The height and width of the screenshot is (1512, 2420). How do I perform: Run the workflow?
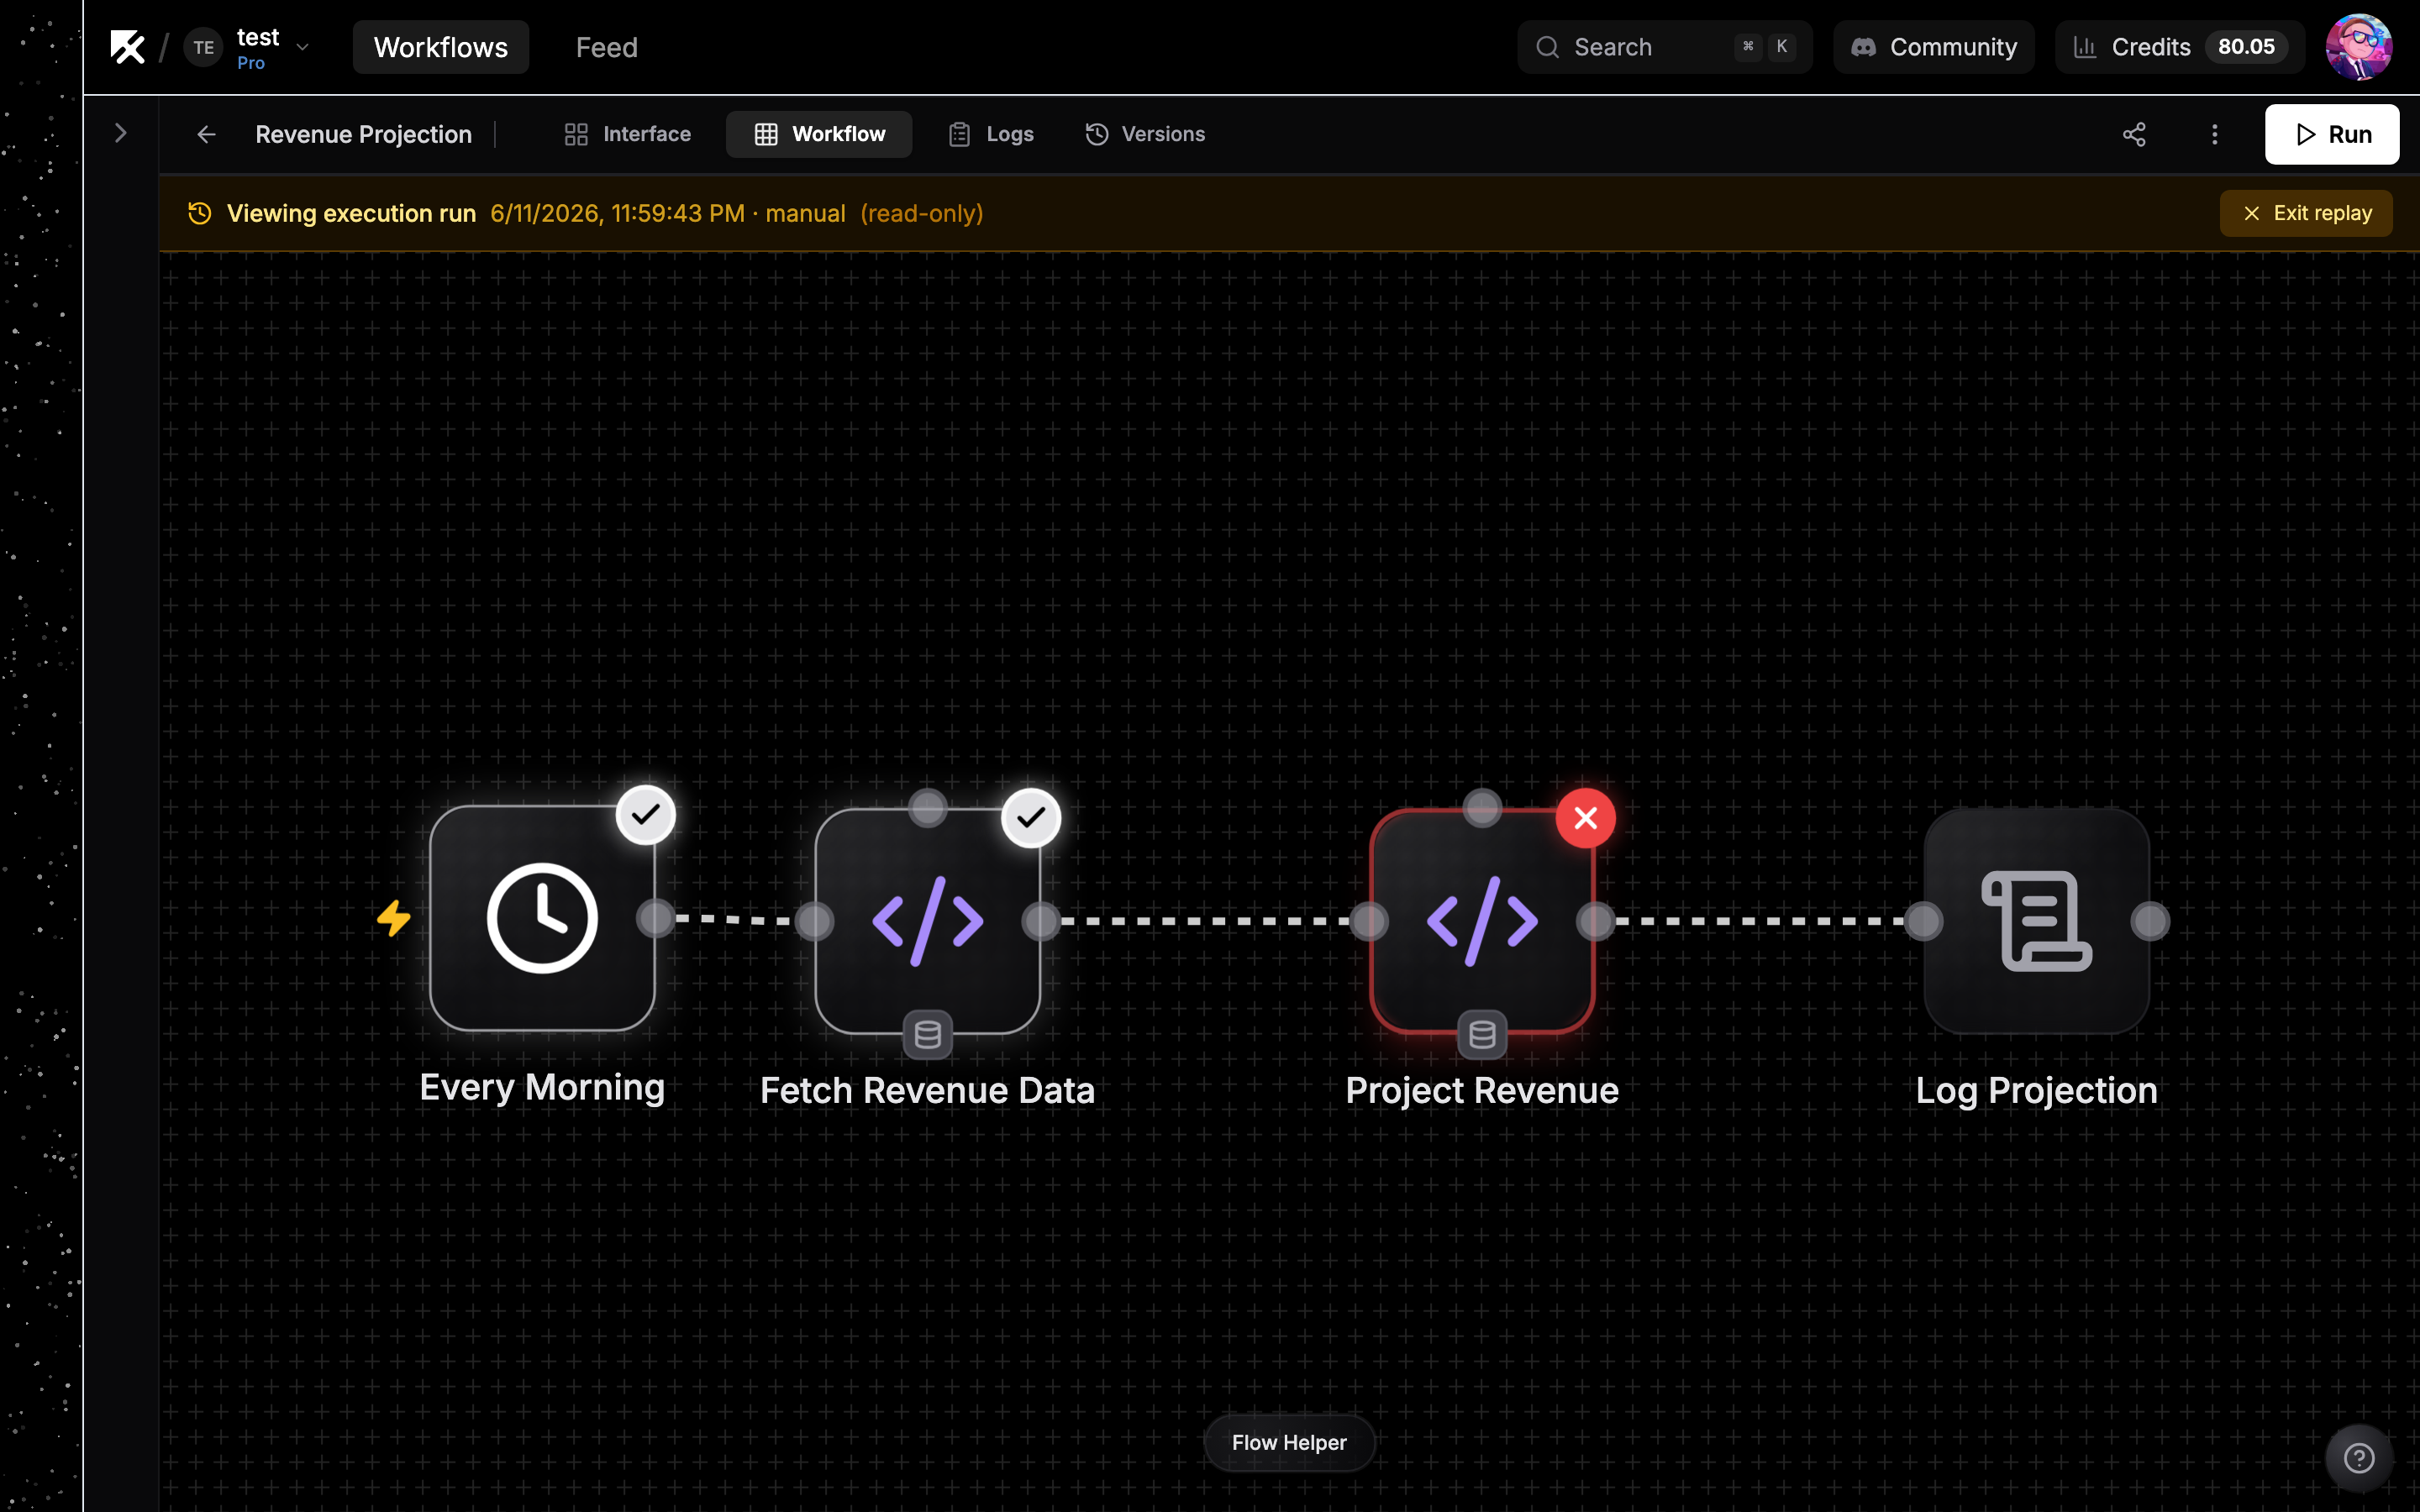tap(2331, 134)
